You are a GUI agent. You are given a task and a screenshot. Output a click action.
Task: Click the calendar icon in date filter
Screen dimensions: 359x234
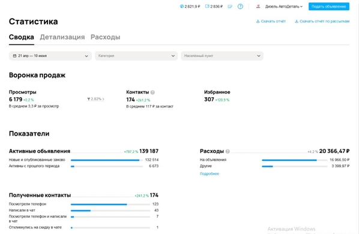pos(14,56)
